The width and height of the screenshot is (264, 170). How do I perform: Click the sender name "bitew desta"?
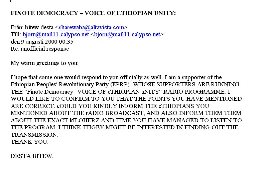[x=39, y=27]
